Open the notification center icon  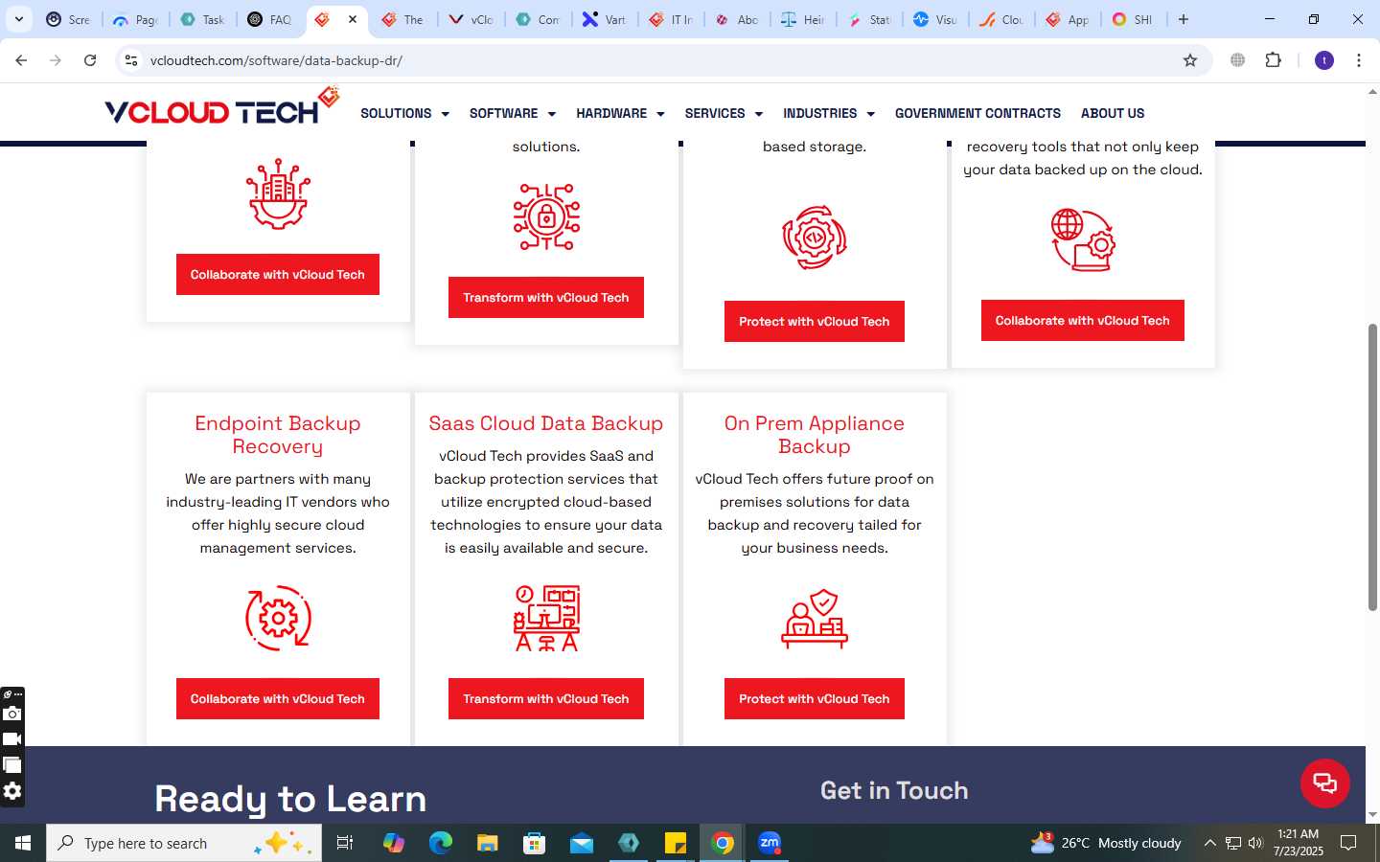point(1348,843)
